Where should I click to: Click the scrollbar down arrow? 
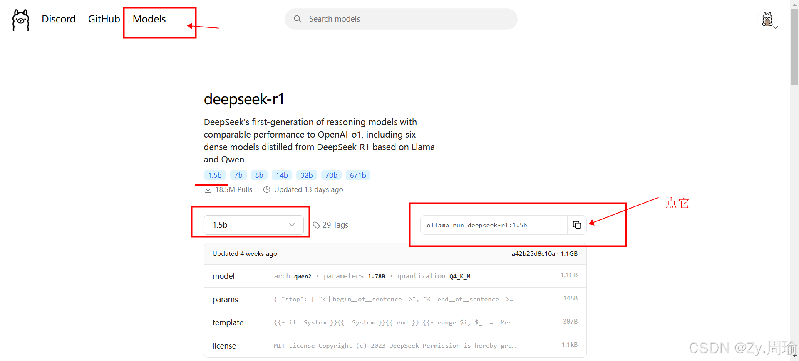(x=794, y=356)
